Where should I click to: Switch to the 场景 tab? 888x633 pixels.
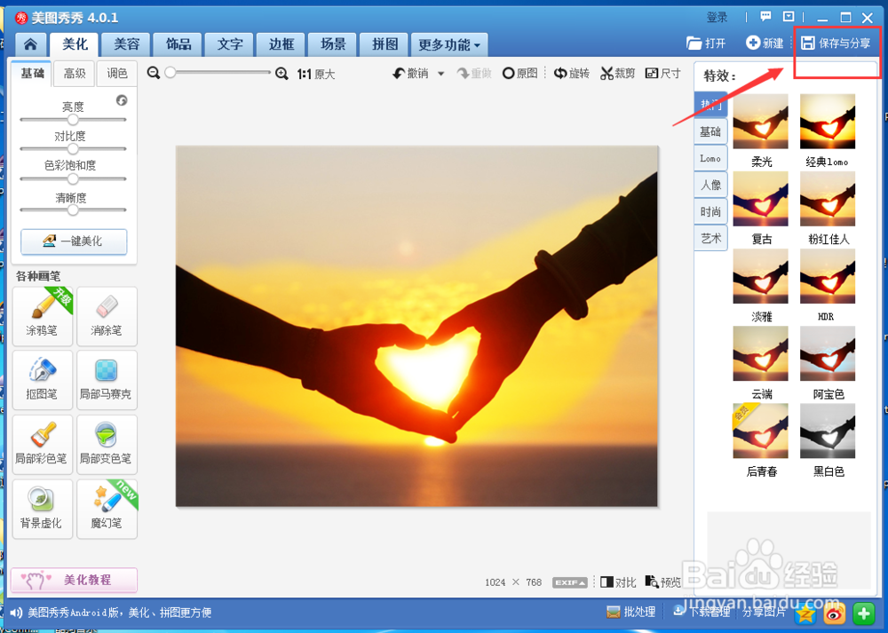coord(333,44)
